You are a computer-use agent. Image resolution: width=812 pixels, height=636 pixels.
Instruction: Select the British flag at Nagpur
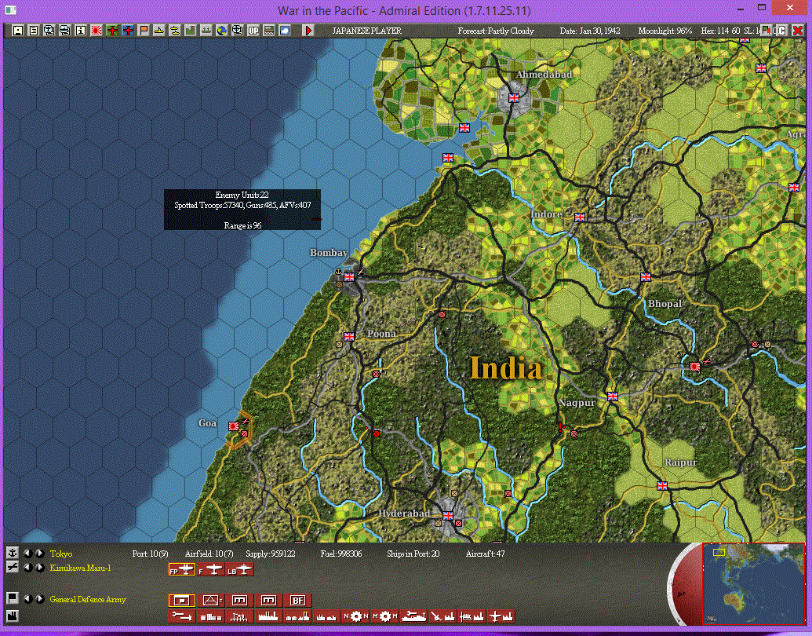(x=613, y=397)
